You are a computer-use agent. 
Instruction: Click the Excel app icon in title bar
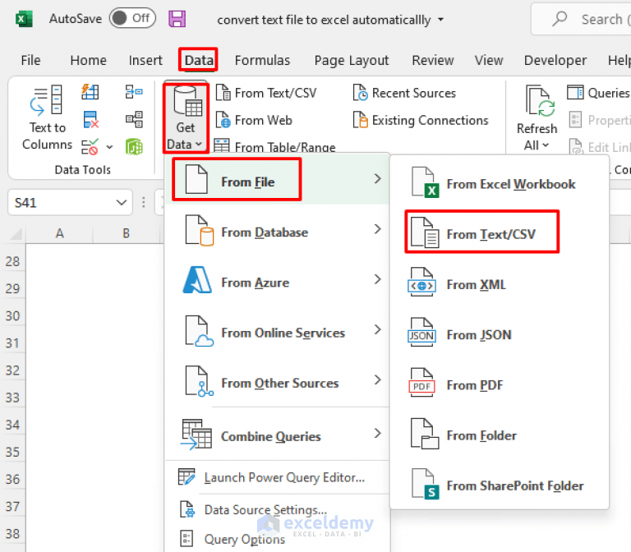pos(24,19)
